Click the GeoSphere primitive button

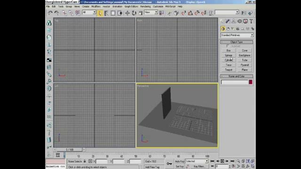[245, 55]
